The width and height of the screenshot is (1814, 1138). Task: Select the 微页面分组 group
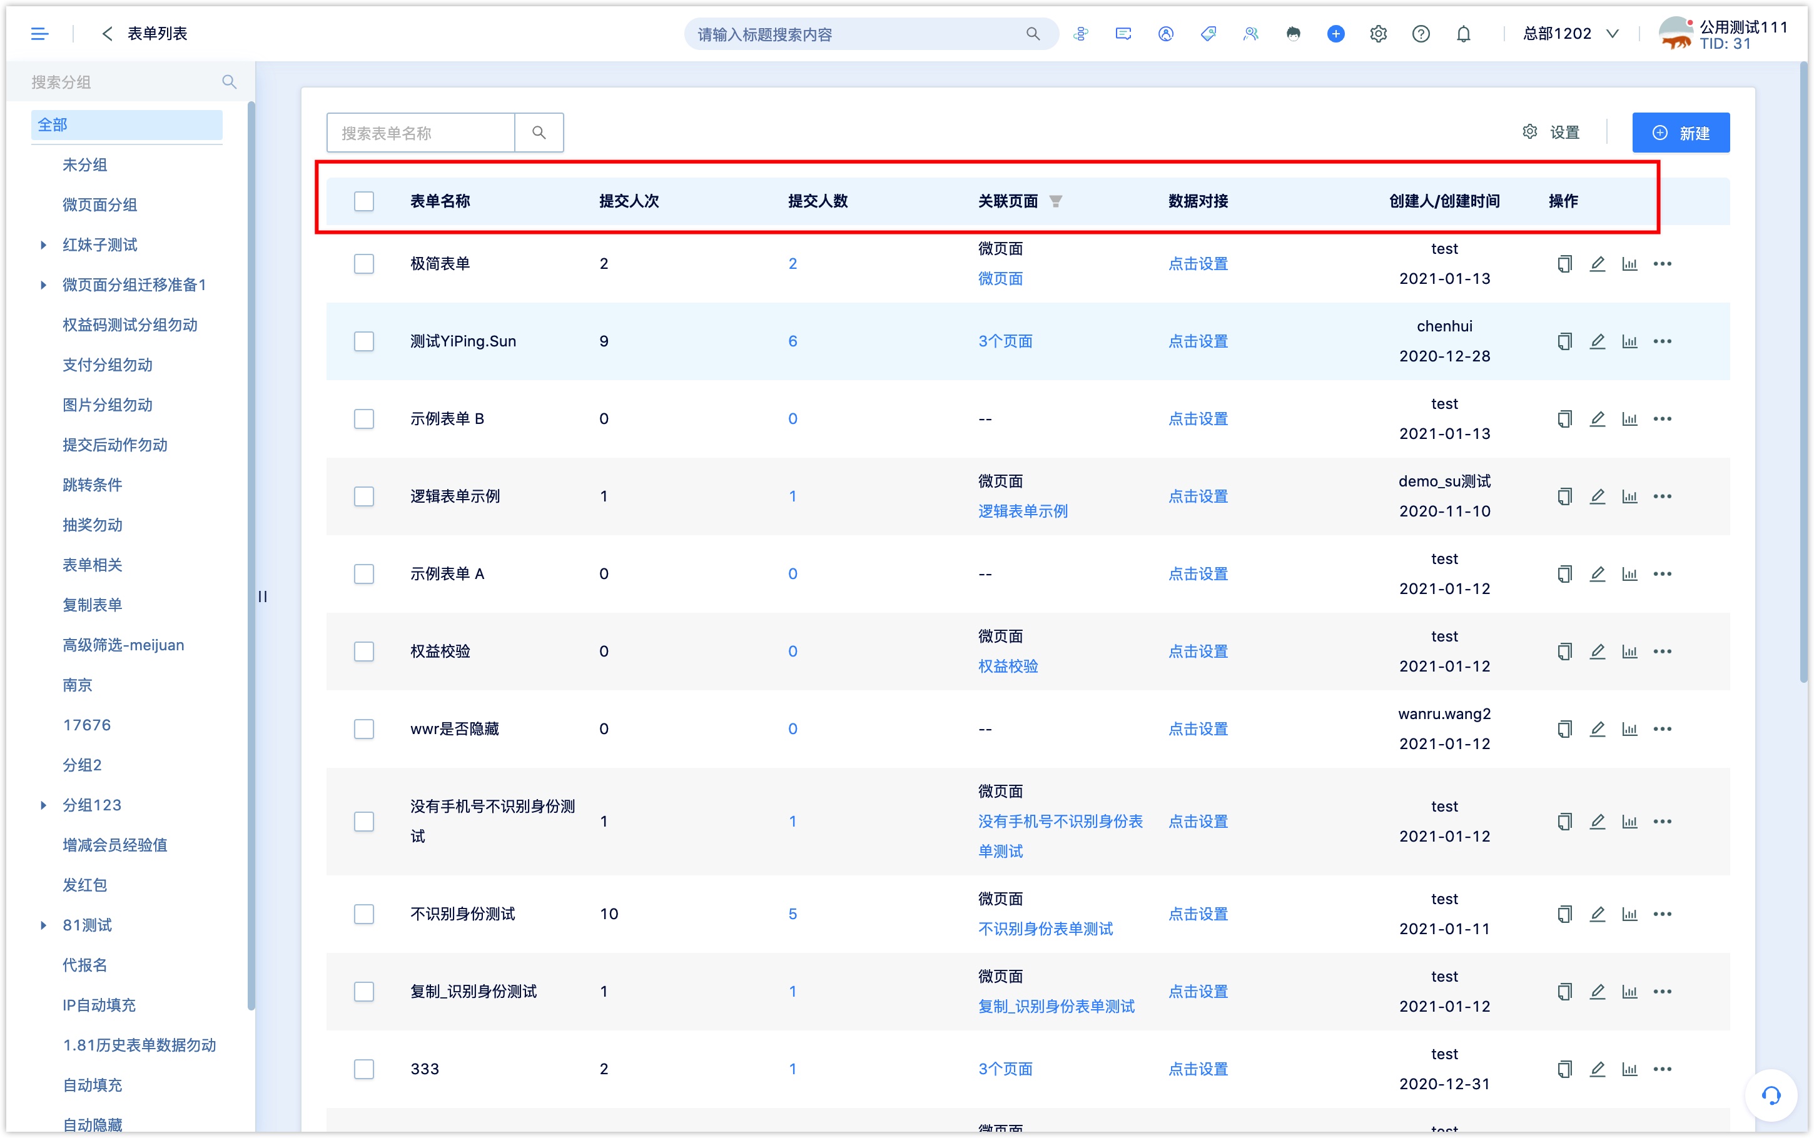click(99, 204)
